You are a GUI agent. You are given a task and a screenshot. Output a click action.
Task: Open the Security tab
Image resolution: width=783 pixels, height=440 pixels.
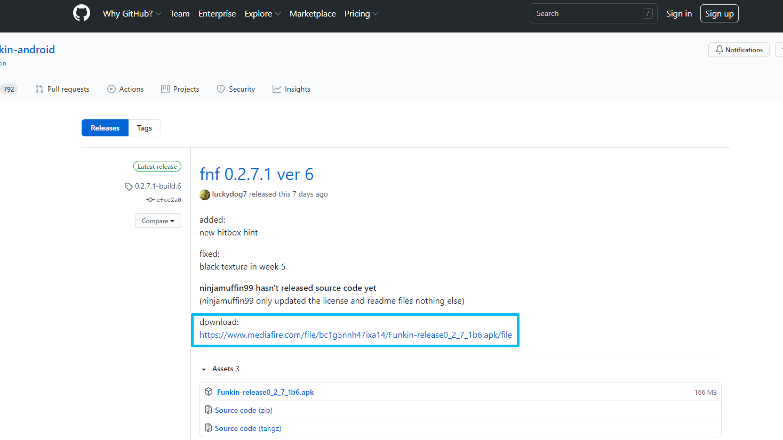click(x=236, y=89)
